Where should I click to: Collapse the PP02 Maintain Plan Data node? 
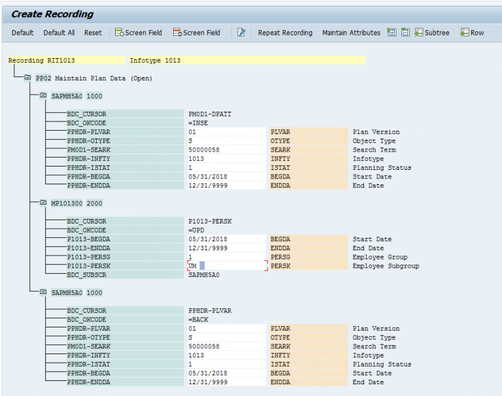tap(27, 78)
